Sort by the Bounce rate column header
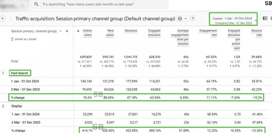 [x=256, y=33]
